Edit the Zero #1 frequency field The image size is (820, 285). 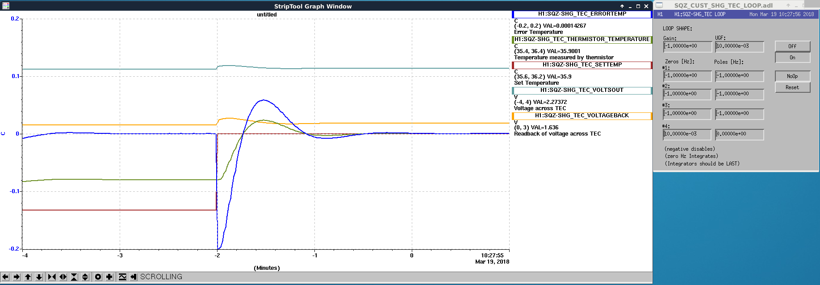pyautogui.click(x=687, y=76)
